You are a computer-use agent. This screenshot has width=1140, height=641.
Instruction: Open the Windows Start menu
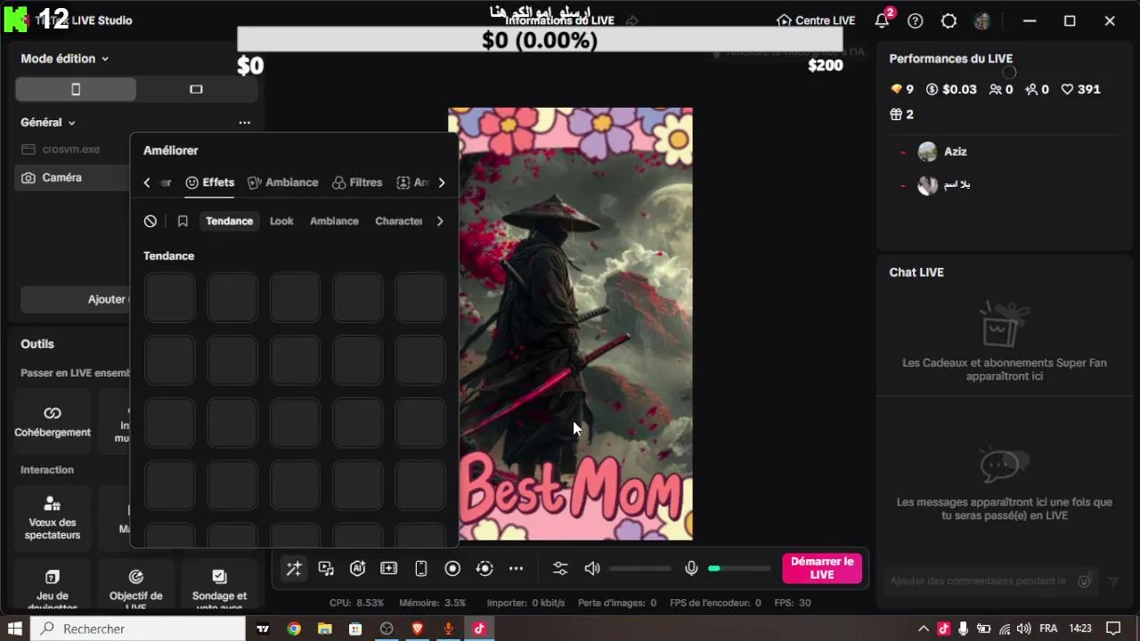pos(15,629)
